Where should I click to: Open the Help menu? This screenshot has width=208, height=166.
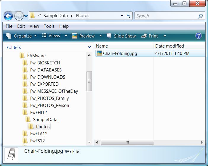click(64, 26)
